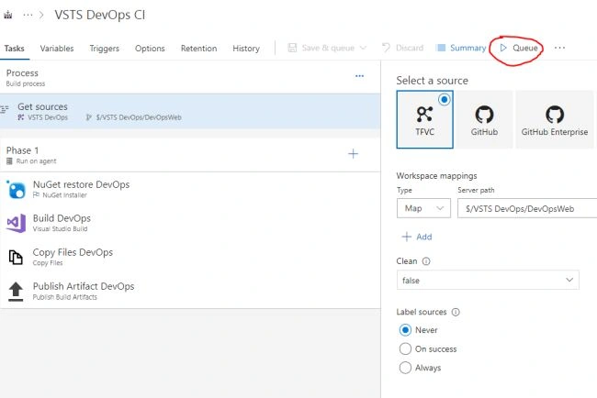Add a task with Phase 1 plus icon
The image size is (597, 398).
tap(353, 153)
